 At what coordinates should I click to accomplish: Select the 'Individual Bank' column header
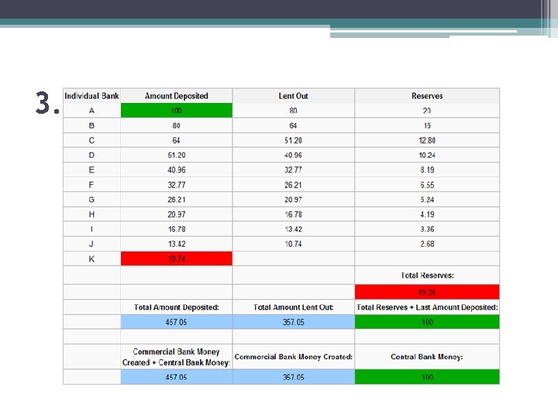point(91,96)
